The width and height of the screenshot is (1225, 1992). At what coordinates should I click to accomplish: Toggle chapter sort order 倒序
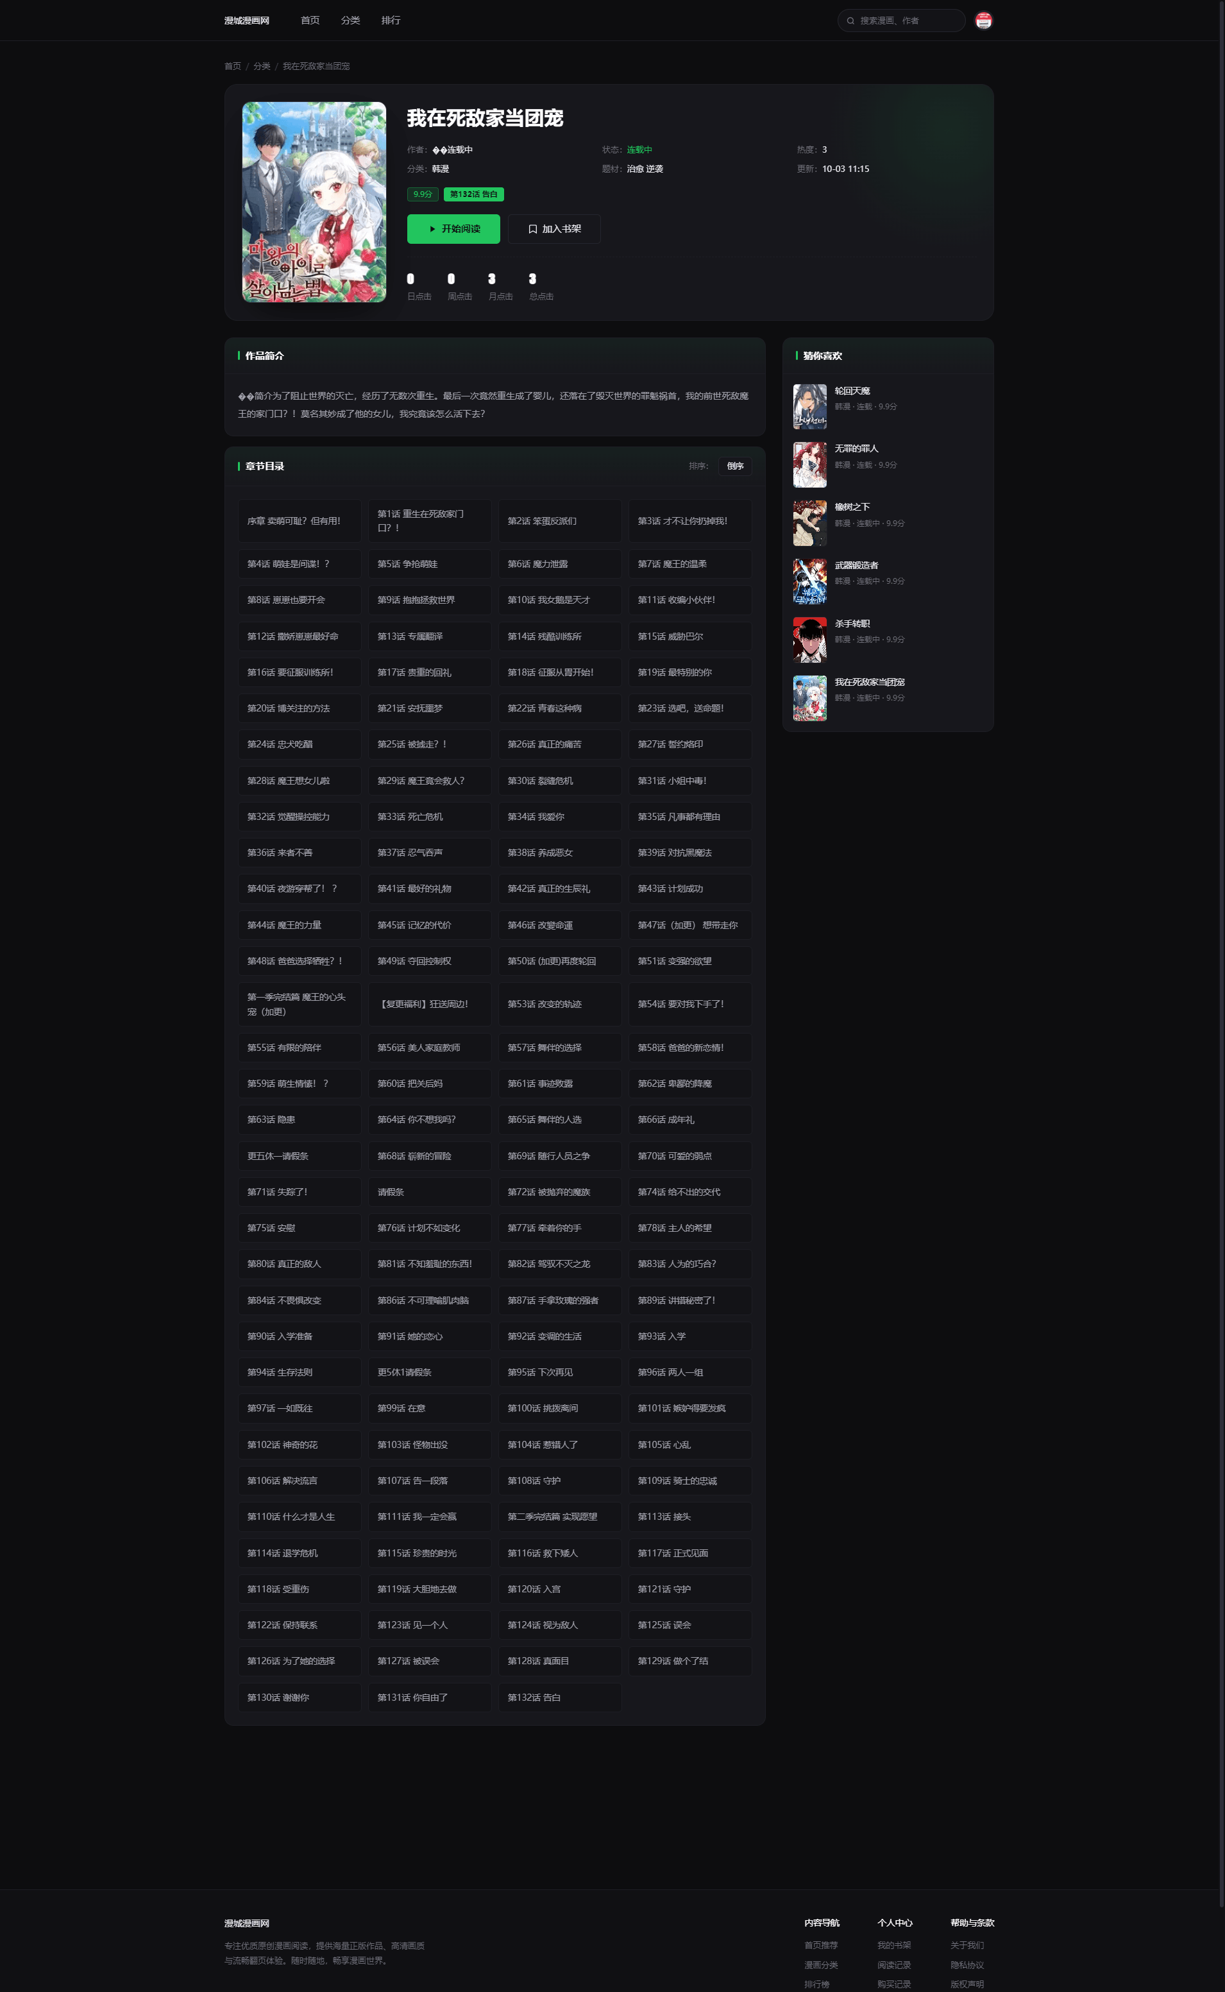pyautogui.click(x=735, y=466)
